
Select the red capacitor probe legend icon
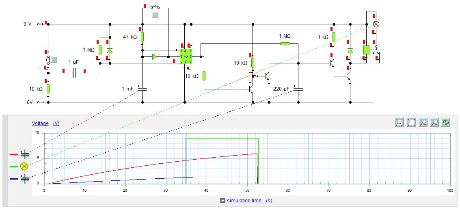(x=24, y=154)
